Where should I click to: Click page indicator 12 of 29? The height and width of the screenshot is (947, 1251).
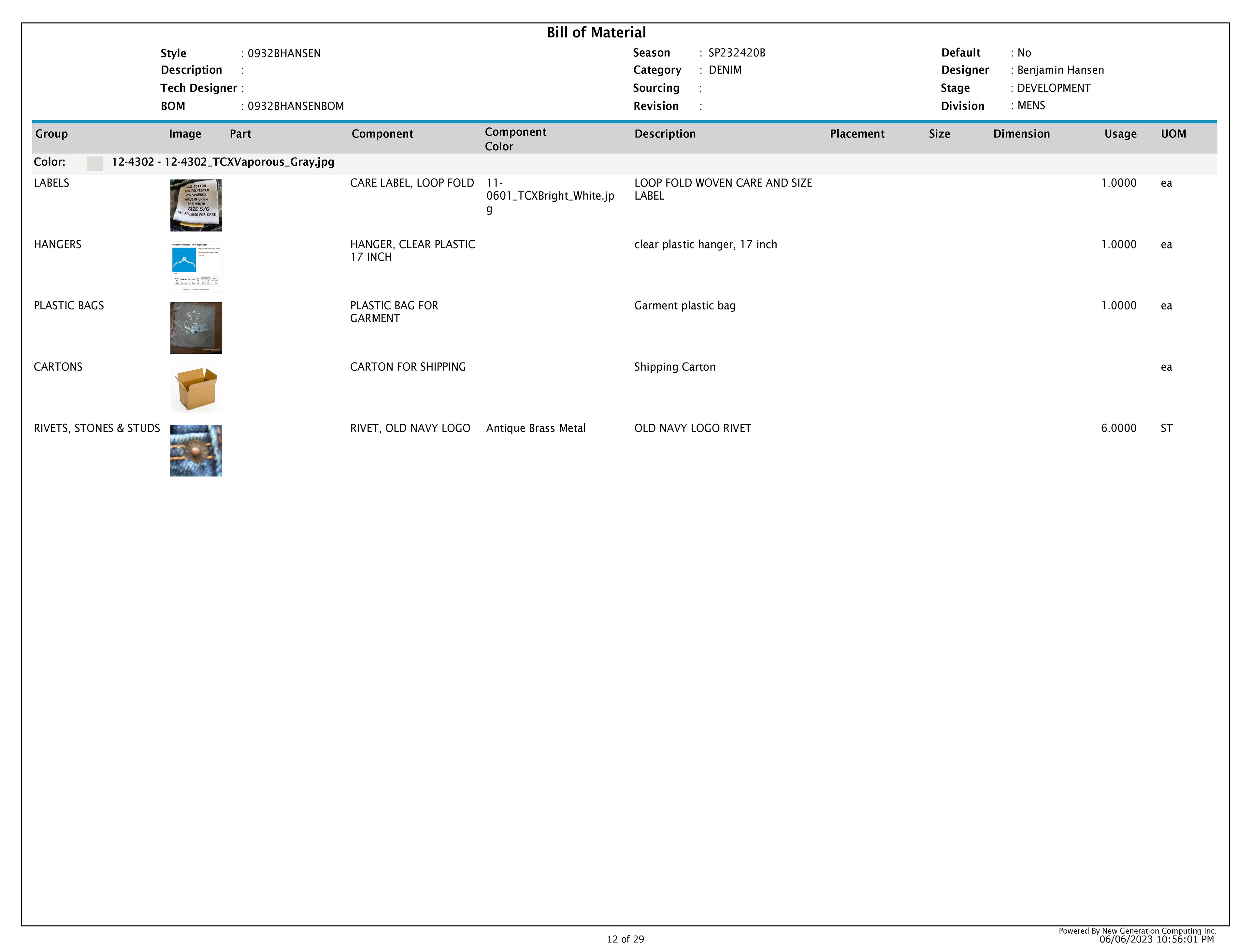coord(625,939)
